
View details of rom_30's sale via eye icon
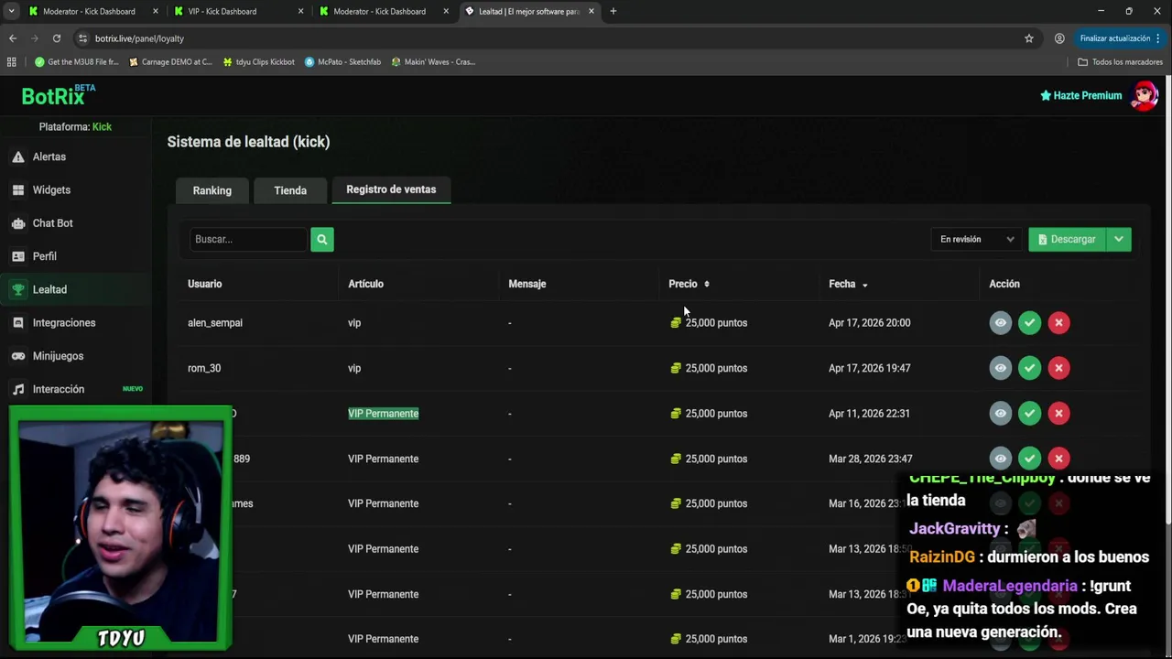coord(1000,368)
